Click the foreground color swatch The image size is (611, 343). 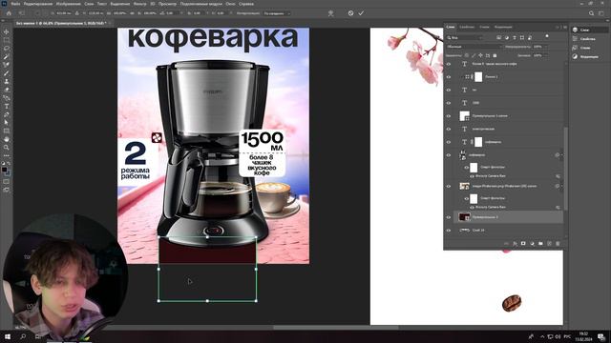click(x=4, y=170)
